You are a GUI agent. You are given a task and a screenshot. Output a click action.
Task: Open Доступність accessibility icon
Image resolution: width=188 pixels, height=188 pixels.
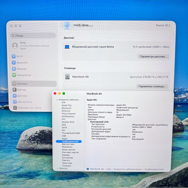[x=15, y=102]
